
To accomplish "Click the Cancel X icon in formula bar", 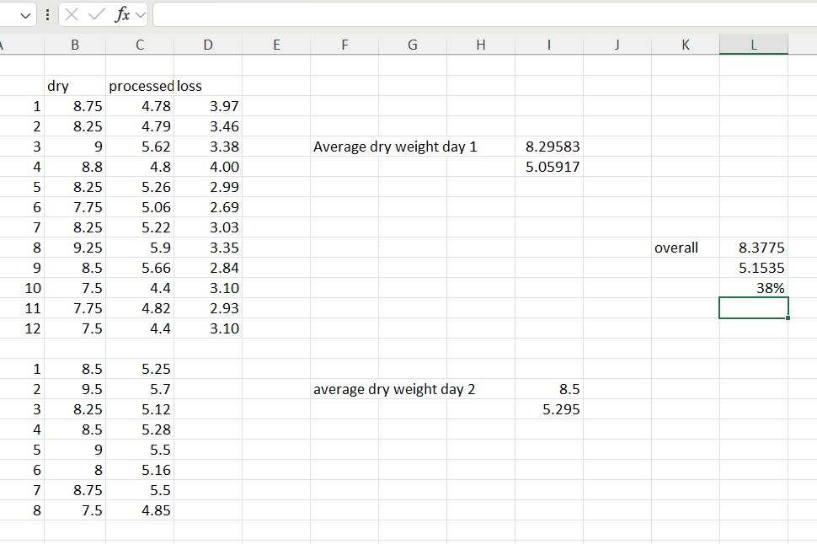I will point(72,14).
